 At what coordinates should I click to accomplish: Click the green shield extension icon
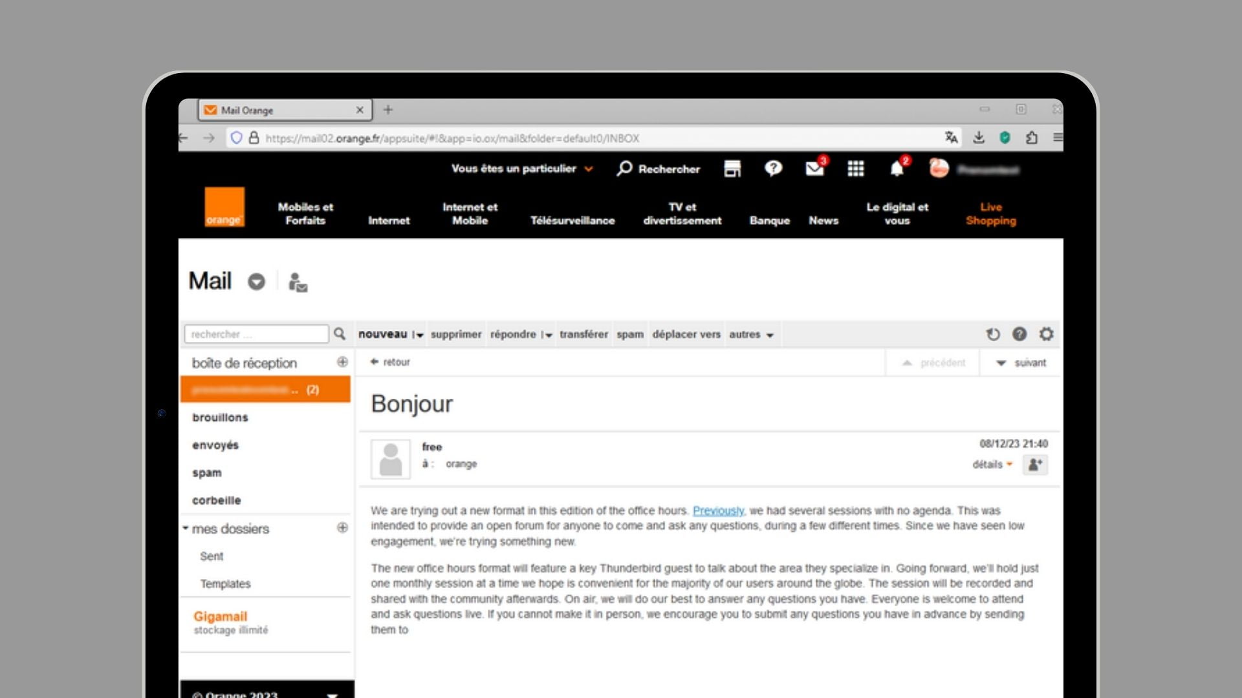coord(1005,137)
